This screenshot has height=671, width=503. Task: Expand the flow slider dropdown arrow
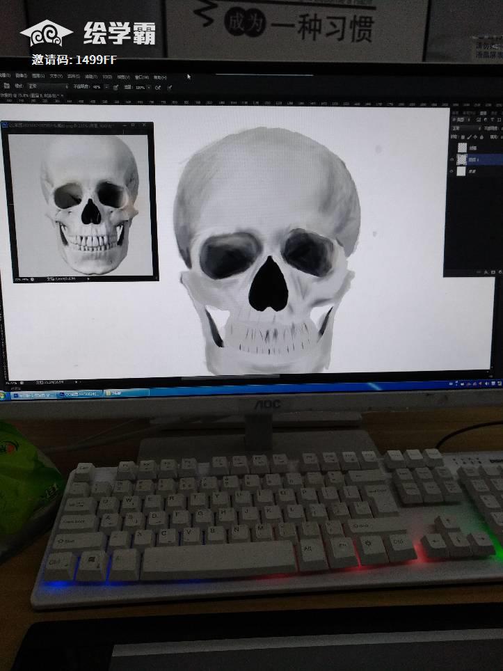click(x=149, y=87)
